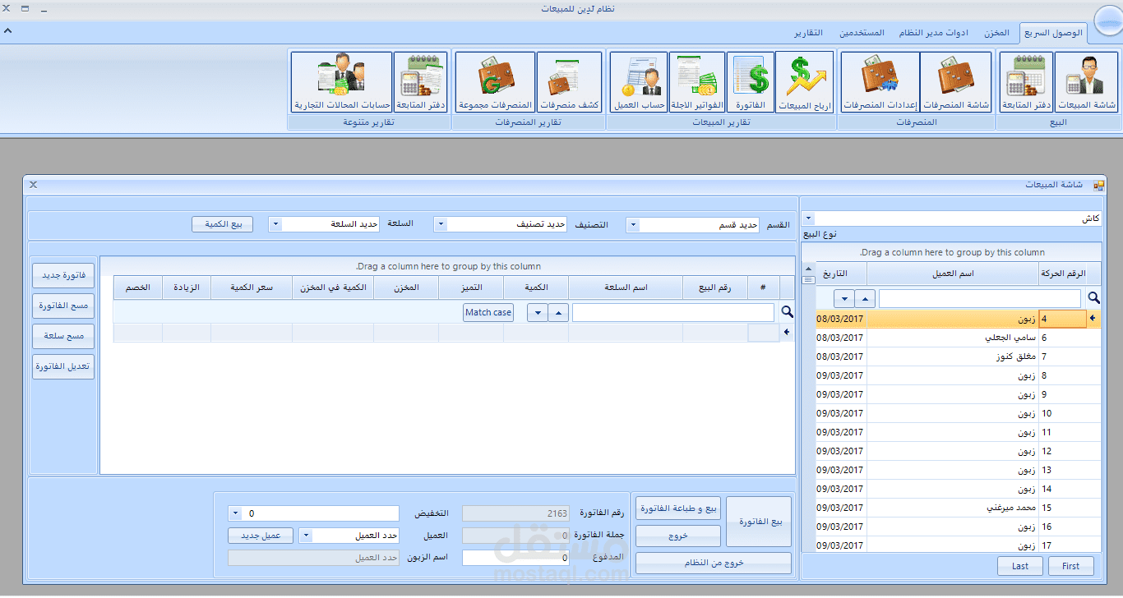Expand العميل dropdown حدد العميل
1123x598 pixels.
coord(306,536)
